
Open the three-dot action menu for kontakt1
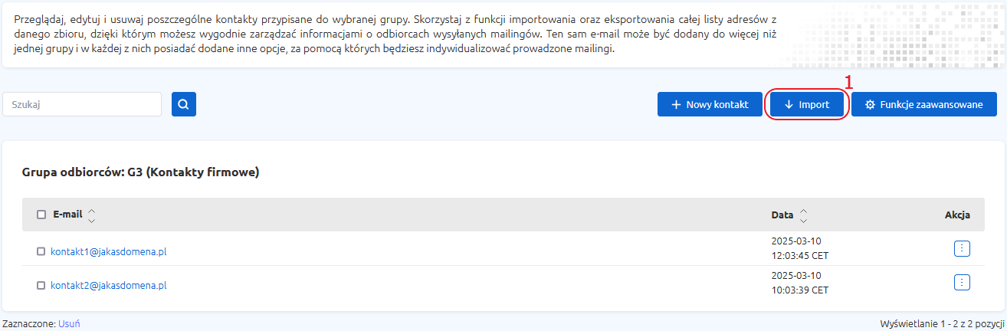point(963,248)
